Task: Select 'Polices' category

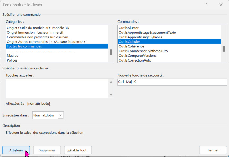Action: point(12,60)
